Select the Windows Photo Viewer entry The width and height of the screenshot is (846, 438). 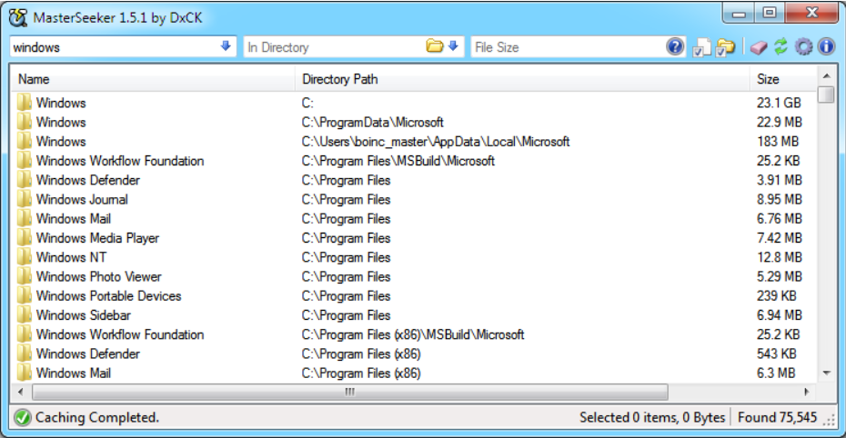tap(98, 276)
